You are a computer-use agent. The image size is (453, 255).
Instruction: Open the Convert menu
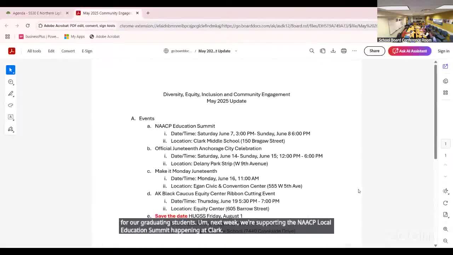68,51
